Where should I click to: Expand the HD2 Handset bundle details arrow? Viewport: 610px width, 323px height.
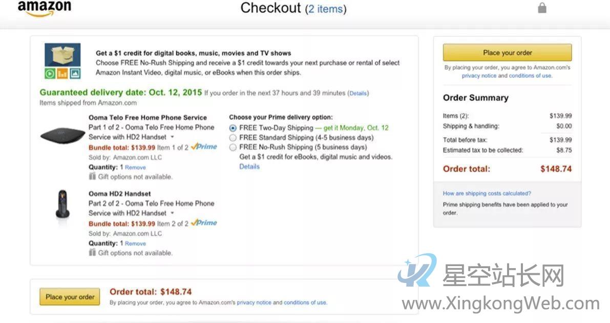click(172, 213)
